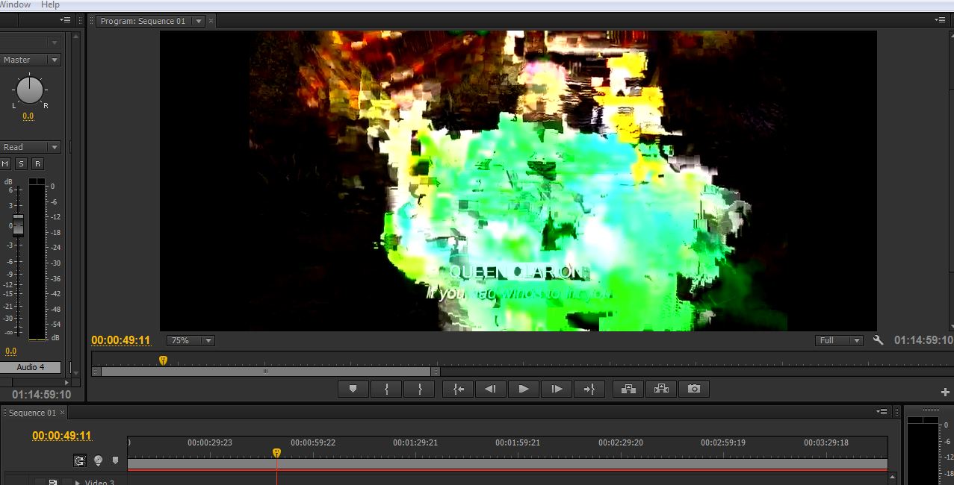Open the 75% zoom level dropdown
Image resolution: width=954 pixels, height=485 pixels.
pos(191,340)
